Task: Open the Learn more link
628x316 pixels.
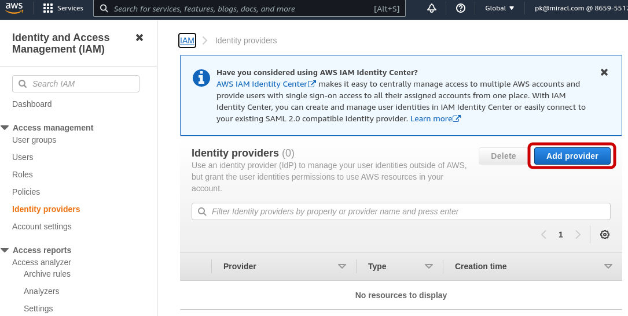Action: [x=435, y=118]
